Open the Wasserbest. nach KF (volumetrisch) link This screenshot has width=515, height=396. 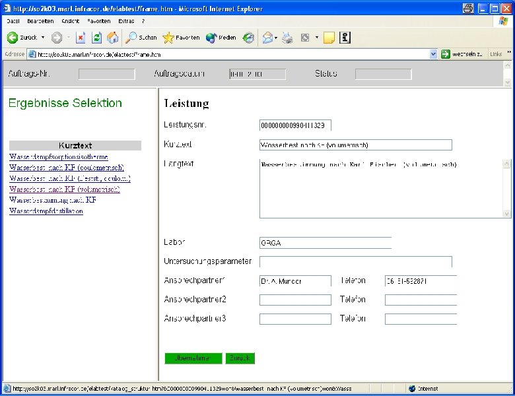[65, 189]
